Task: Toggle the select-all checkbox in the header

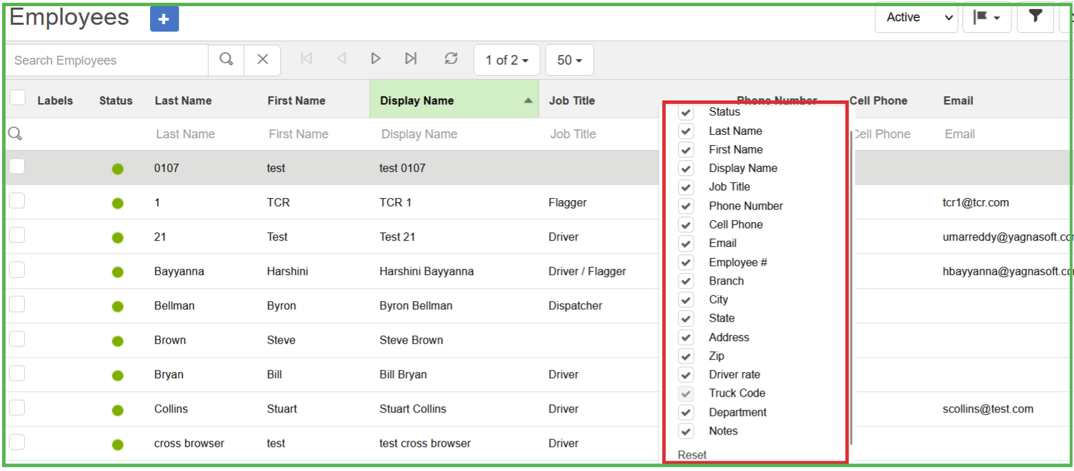Action: click(x=18, y=98)
